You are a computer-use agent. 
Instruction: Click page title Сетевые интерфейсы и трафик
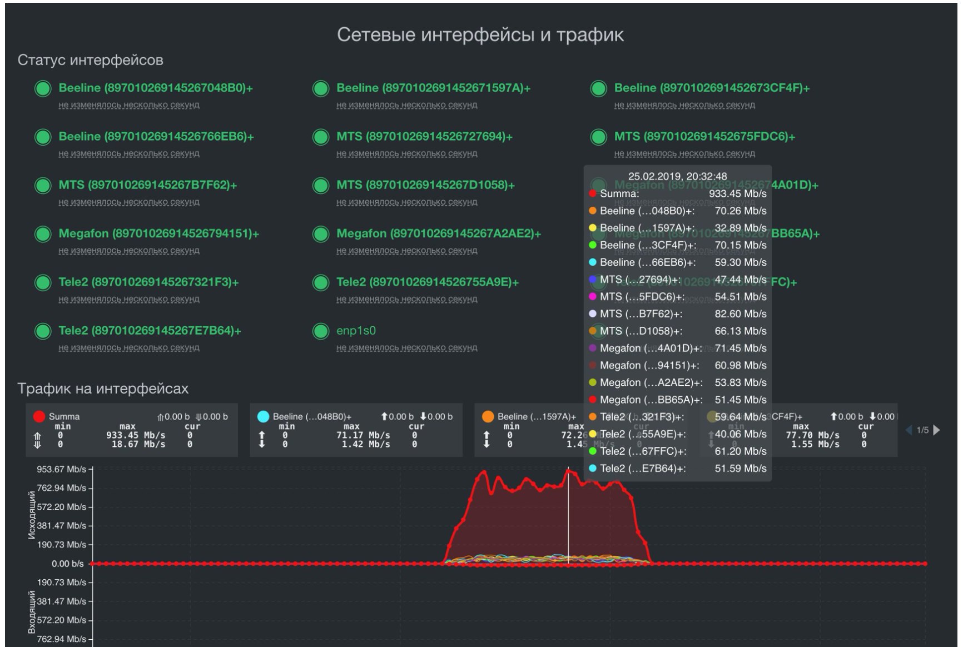480,34
